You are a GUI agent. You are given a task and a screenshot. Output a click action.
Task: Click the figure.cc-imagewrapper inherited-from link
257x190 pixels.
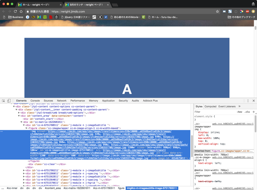coord(232,151)
